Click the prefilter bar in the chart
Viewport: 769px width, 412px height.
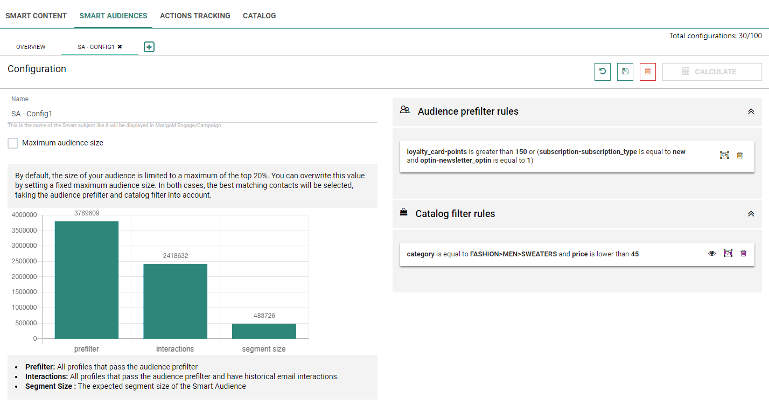pyautogui.click(x=87, y=280)
